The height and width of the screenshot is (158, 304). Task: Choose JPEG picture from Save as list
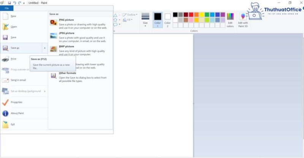pos(66,33)
